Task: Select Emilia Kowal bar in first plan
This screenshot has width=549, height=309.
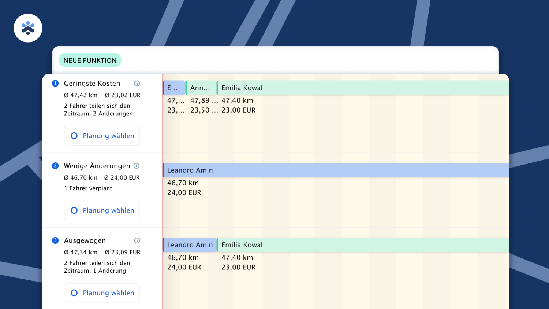Action: pos(362,88)
